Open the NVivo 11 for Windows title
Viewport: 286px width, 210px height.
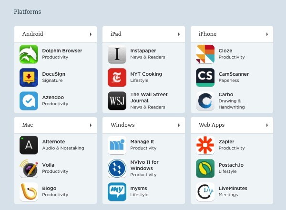(x=144, y=165)
